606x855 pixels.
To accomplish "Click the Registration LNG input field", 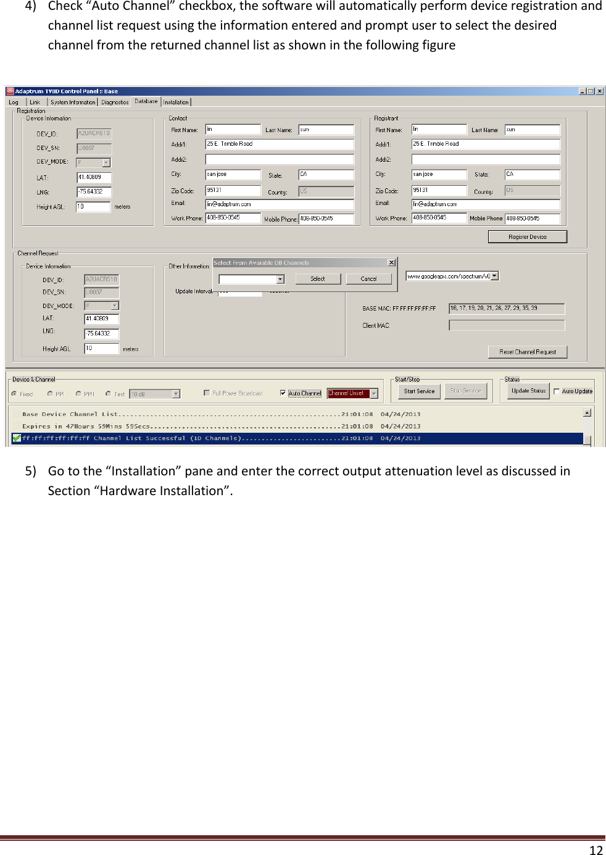I will point(94,192).
